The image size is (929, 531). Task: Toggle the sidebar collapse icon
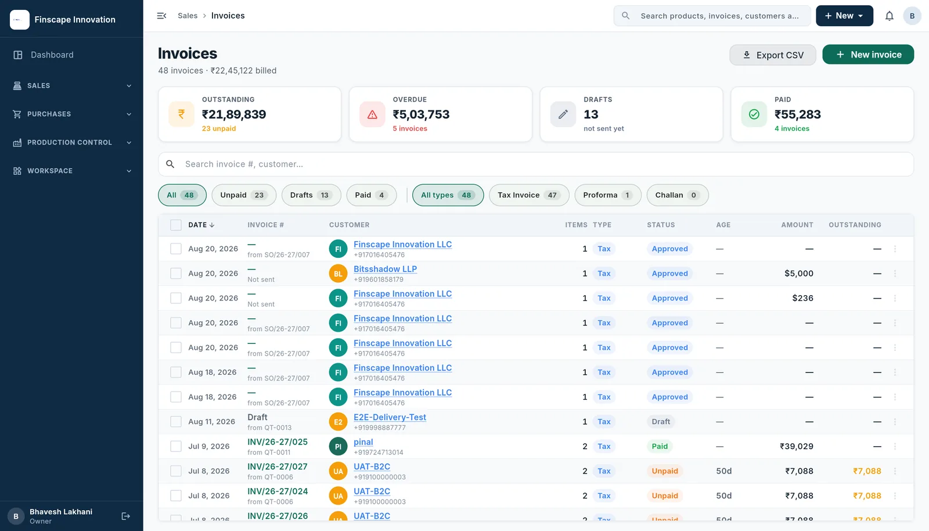(162, 16)
